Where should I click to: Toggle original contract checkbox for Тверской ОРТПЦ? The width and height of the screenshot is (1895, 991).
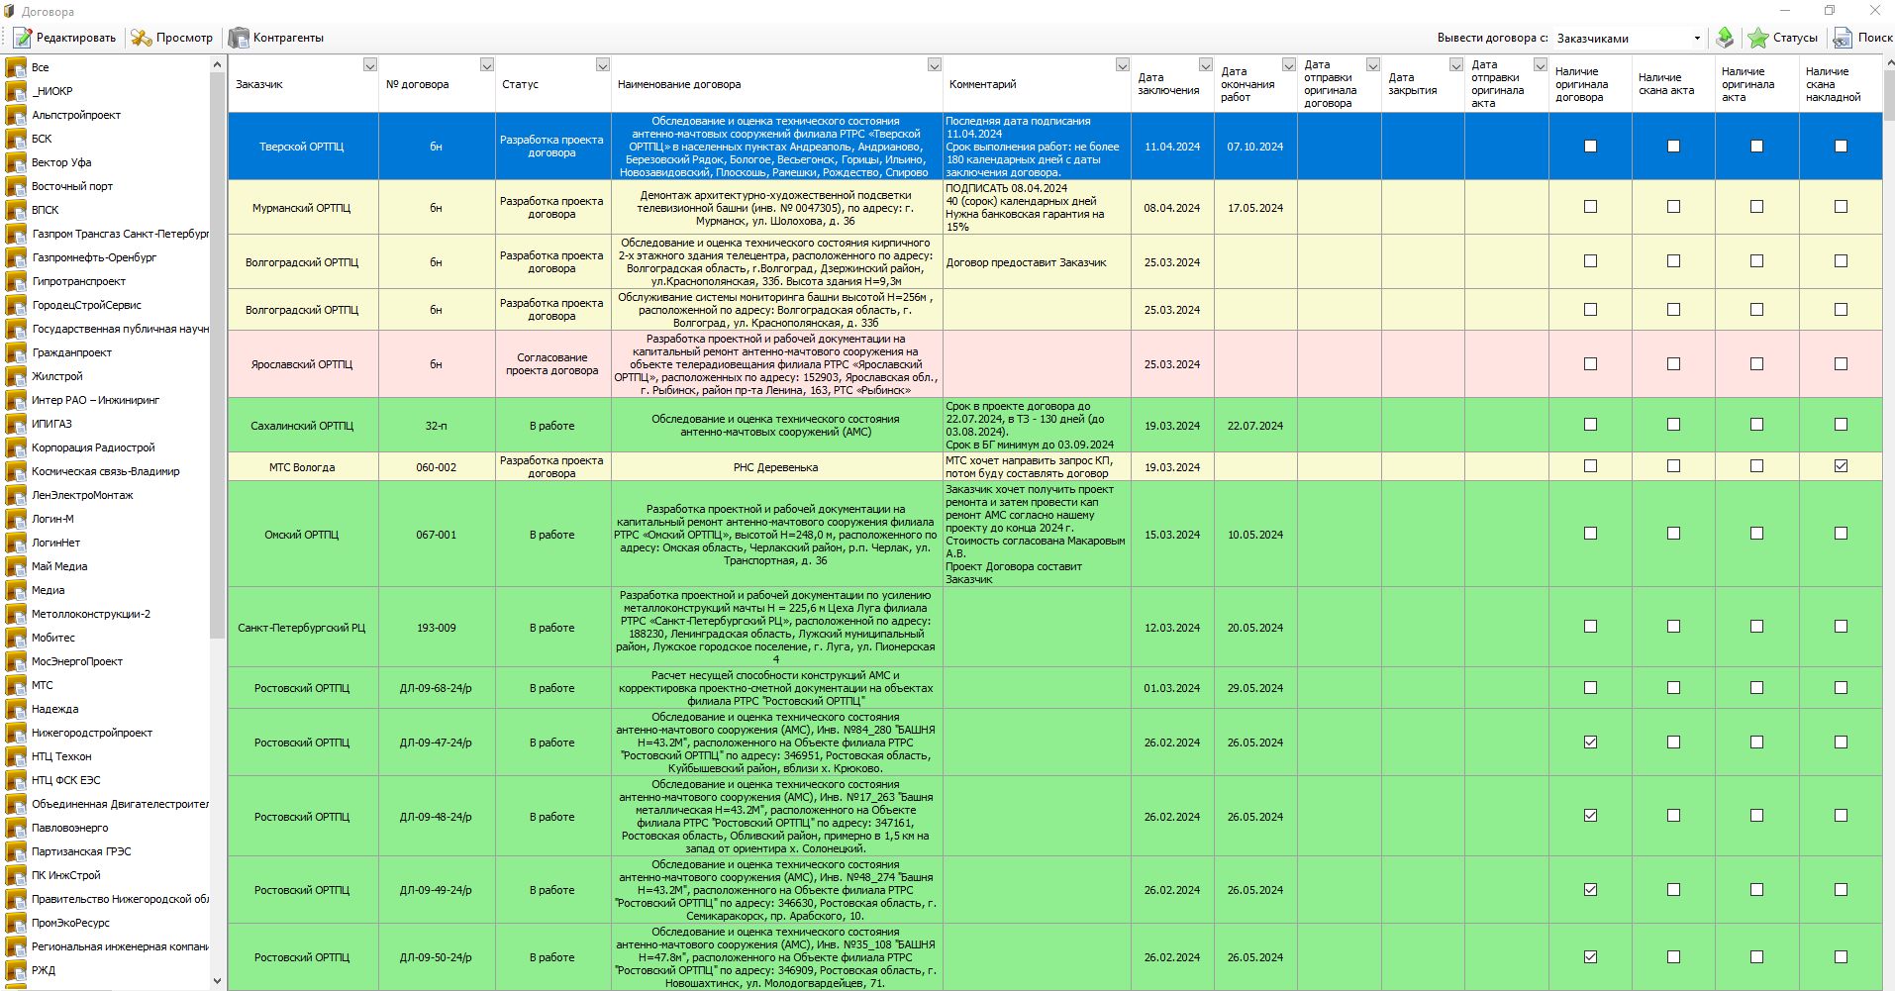(1590, 146)
